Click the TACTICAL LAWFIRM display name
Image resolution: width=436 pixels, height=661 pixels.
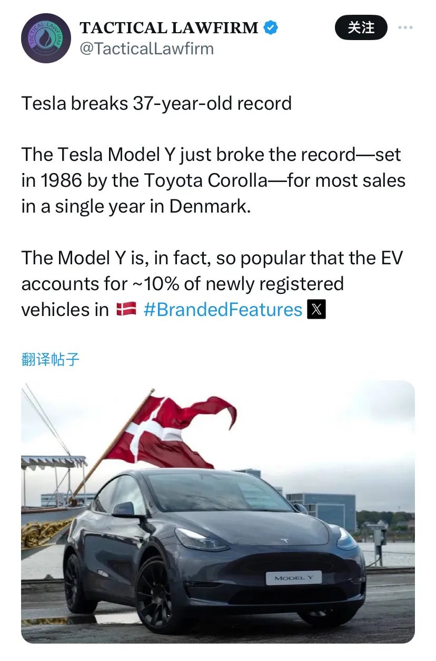[169, 27]
